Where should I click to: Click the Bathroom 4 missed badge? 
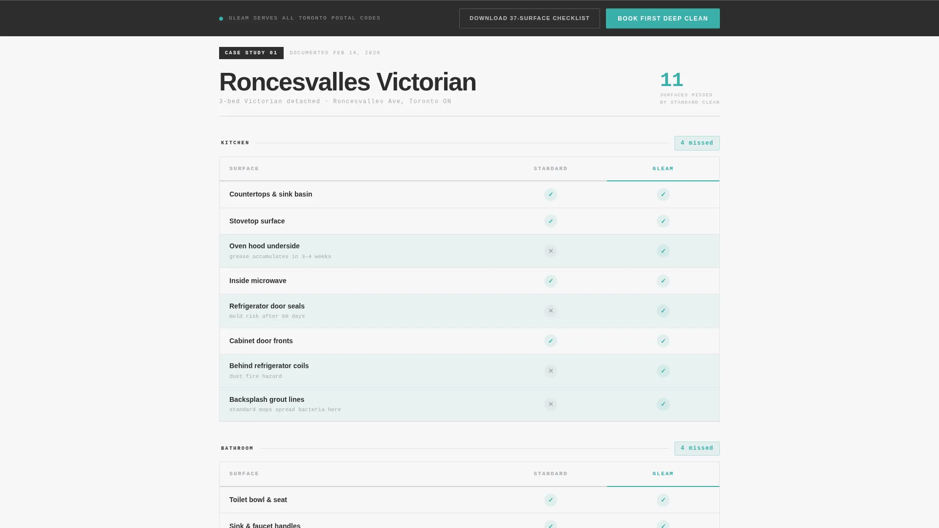(697, 448)
